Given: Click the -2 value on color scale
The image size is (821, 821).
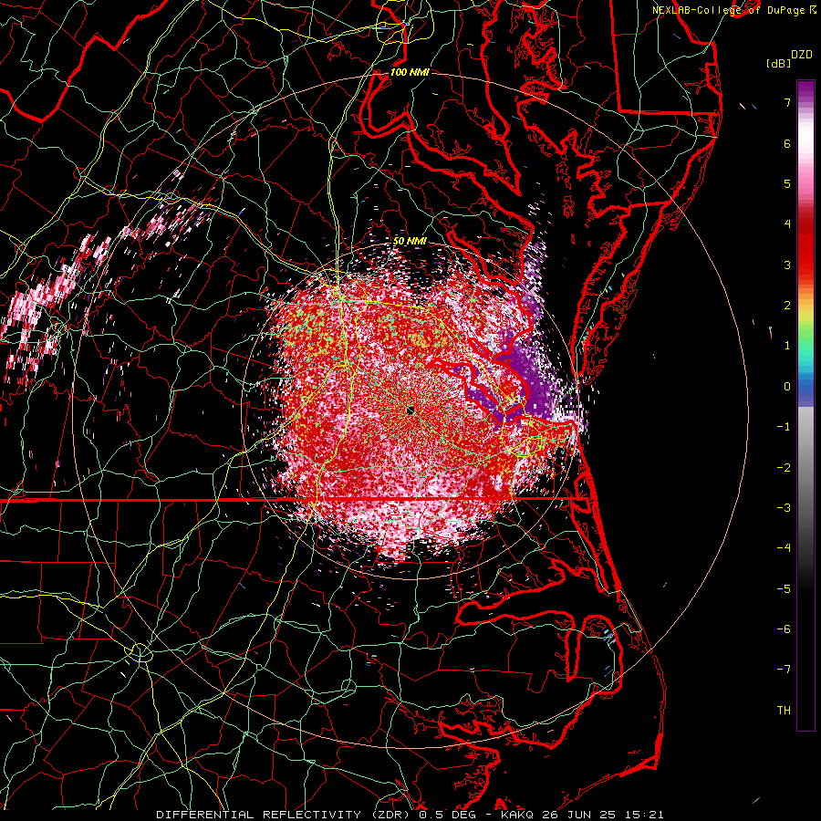Looking at the screenshot, I should (x=784, y=468).
